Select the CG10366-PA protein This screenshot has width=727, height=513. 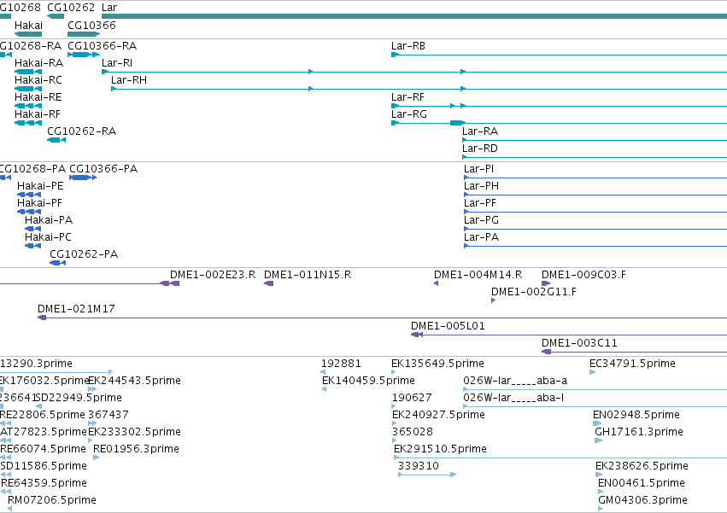click(103, 169)
